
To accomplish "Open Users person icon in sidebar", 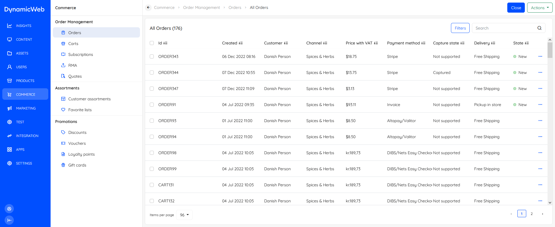I will click(9, 67).
